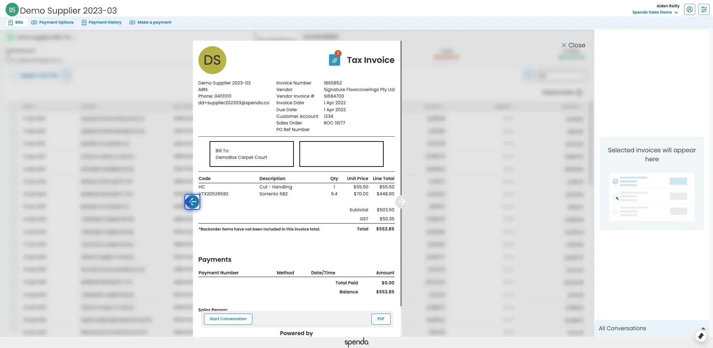The height and width of the screenshot is (348, 713).
Task: Click the round chat support icon
Action: tap(700, 336)
